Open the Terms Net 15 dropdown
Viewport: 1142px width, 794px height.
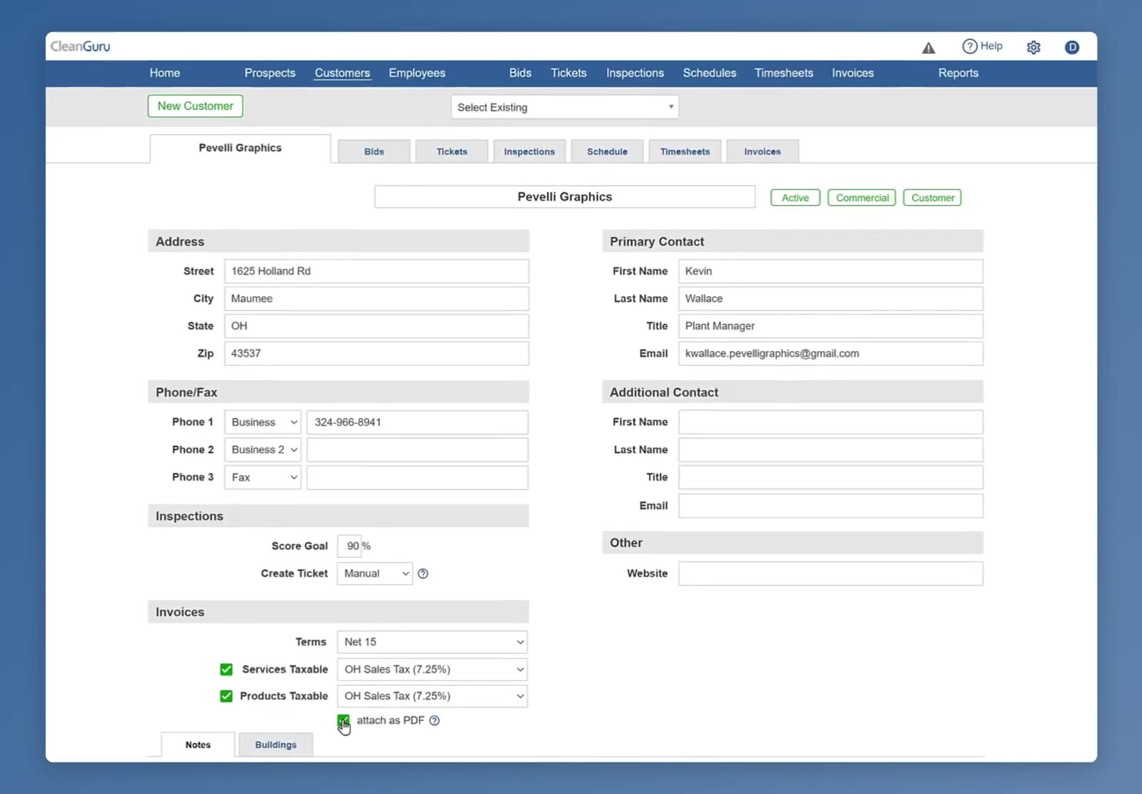(x=433, y=642)
